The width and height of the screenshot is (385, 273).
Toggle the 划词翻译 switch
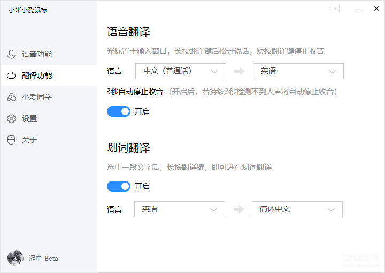tap(119, 186)
